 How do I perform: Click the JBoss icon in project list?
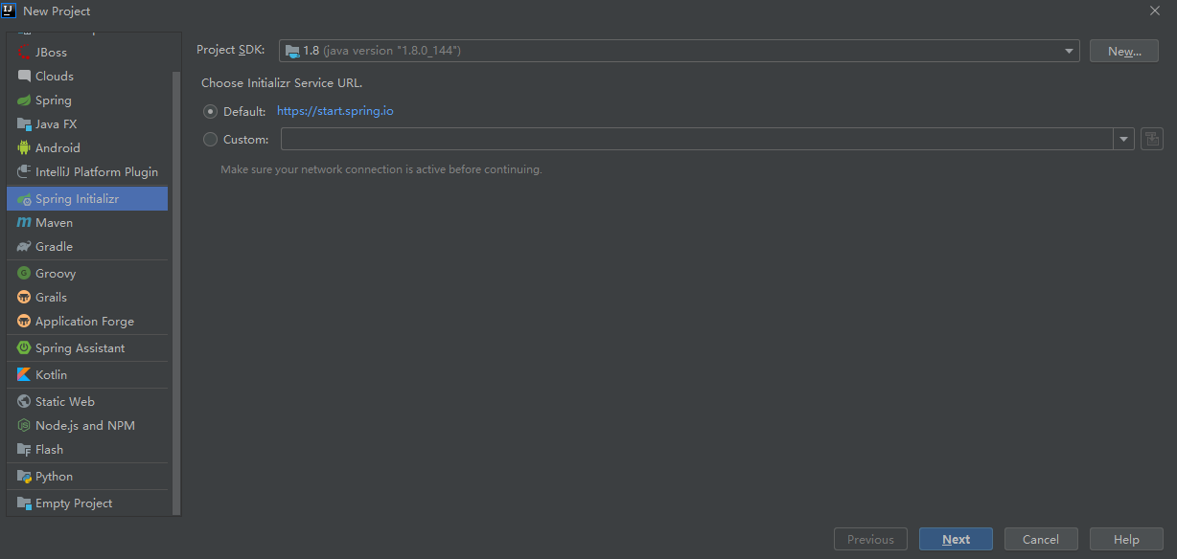24,53
